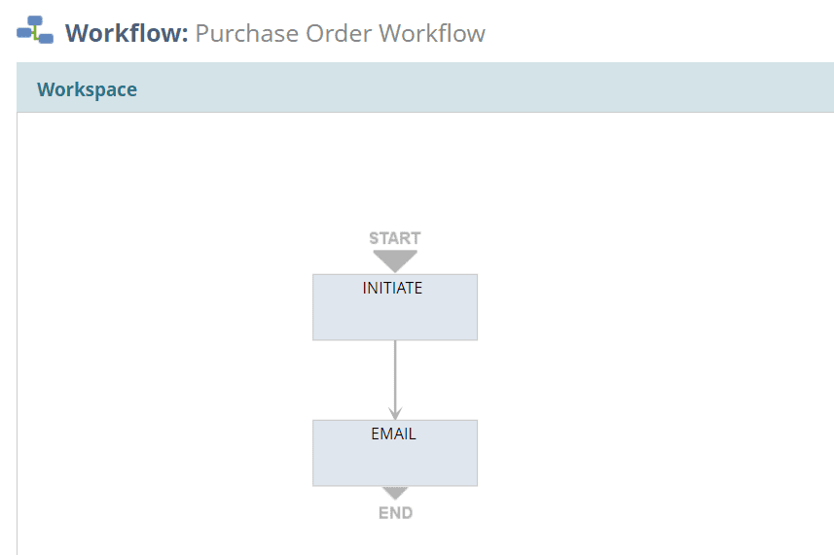The width and height of the screenshot is (834, 555).
Task: Click blank workspace area above START label
Action: click(395, 170)
